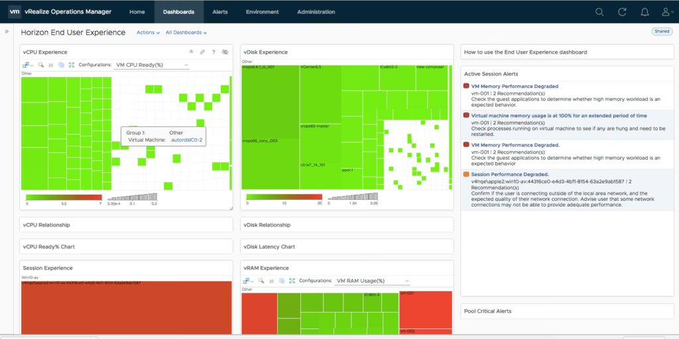Screen dimensions: 679x339
Task: Open VM CPU Ready(%) configurations dropdown
Action: (x=152, y=65)
